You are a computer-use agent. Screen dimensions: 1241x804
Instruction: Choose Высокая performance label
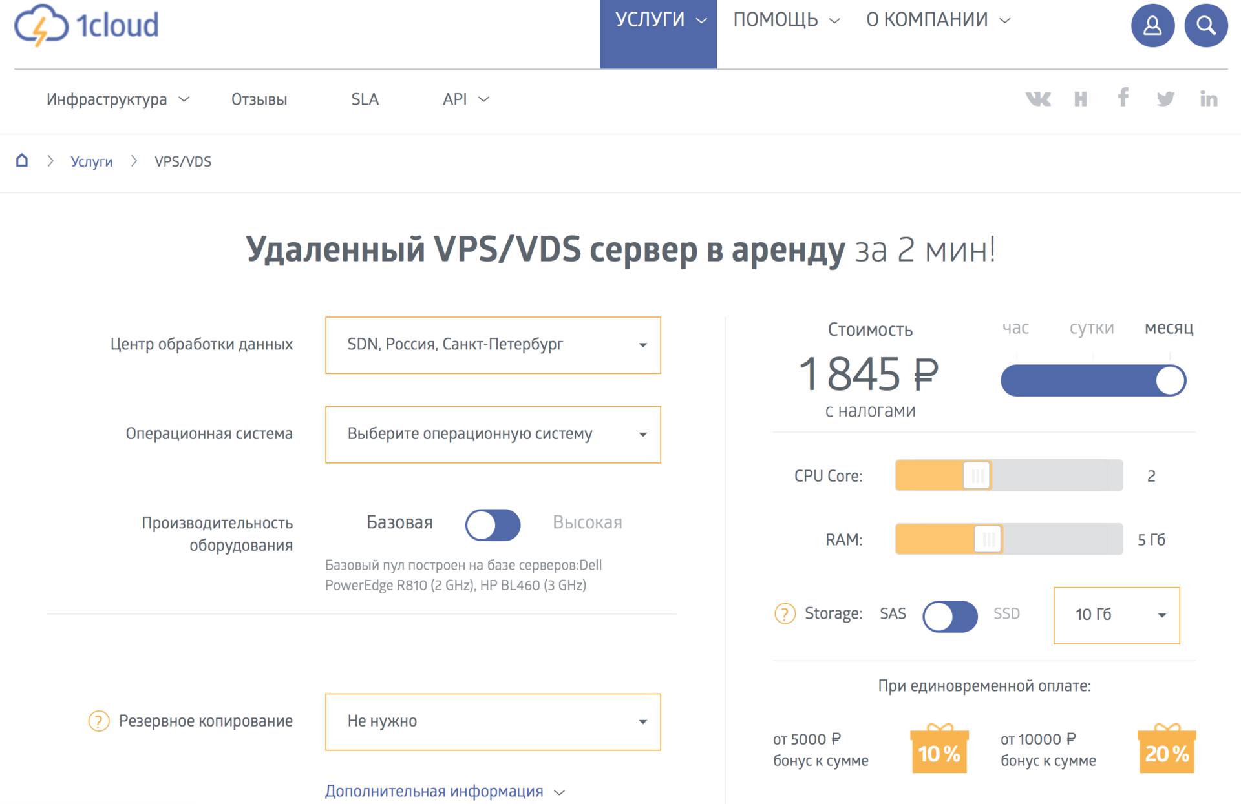click(x=588, y=522)
